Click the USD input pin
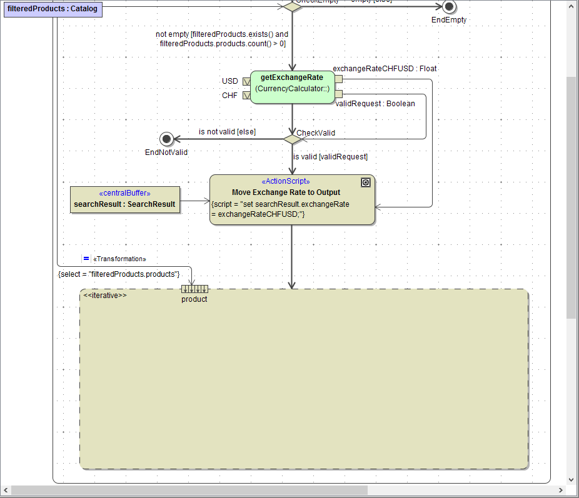The width and height of the screenshot is (579, 498). 246,81
